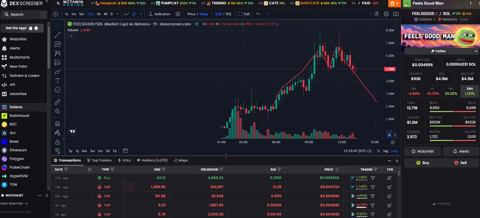Set the chart range to 5d
The width and height of the screenshot is (480, 218).
(107, 151)
